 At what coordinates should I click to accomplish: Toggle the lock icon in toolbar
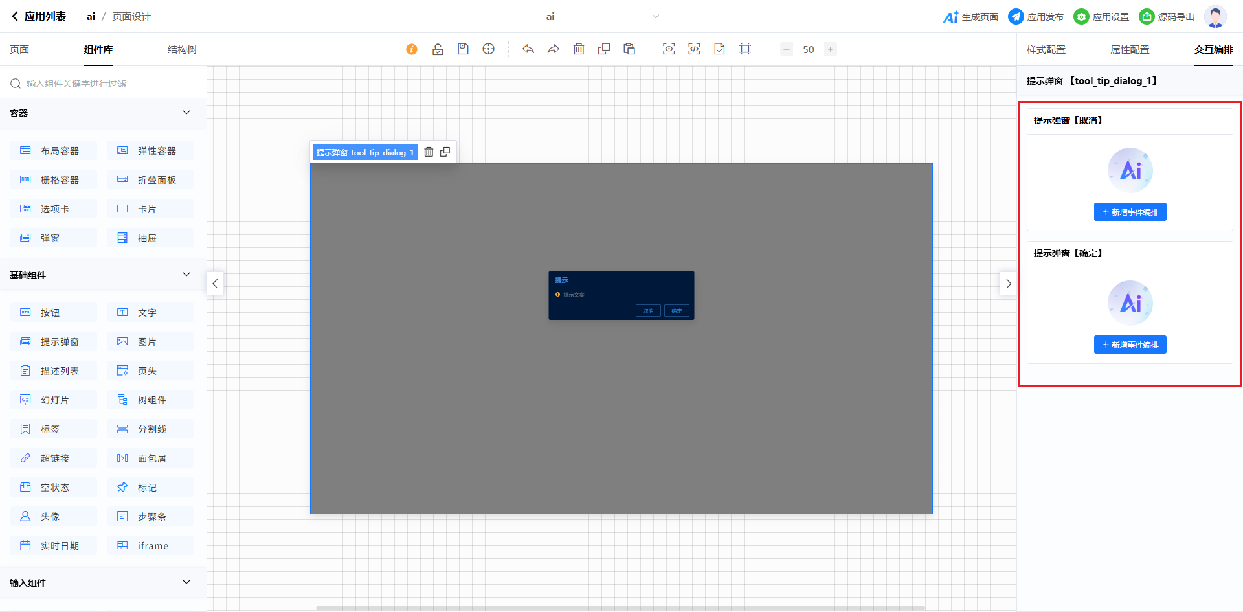(438, 49)
